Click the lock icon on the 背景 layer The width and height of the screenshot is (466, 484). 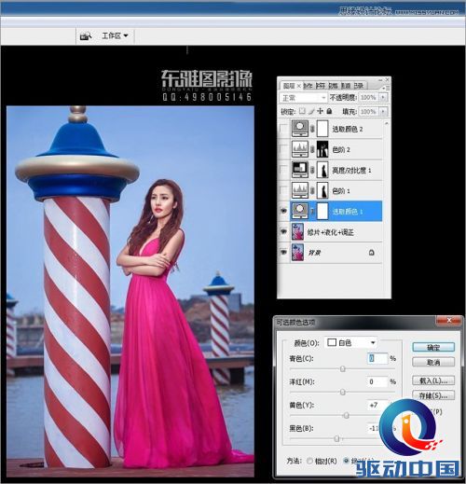372,253
